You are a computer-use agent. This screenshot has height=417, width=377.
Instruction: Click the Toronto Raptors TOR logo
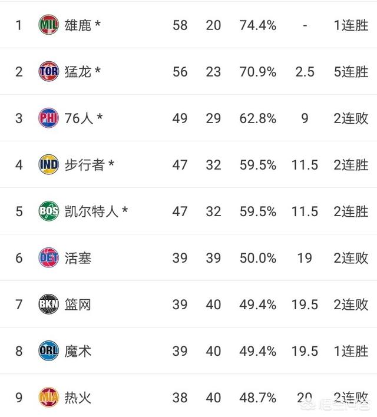[x=48, y=71]
